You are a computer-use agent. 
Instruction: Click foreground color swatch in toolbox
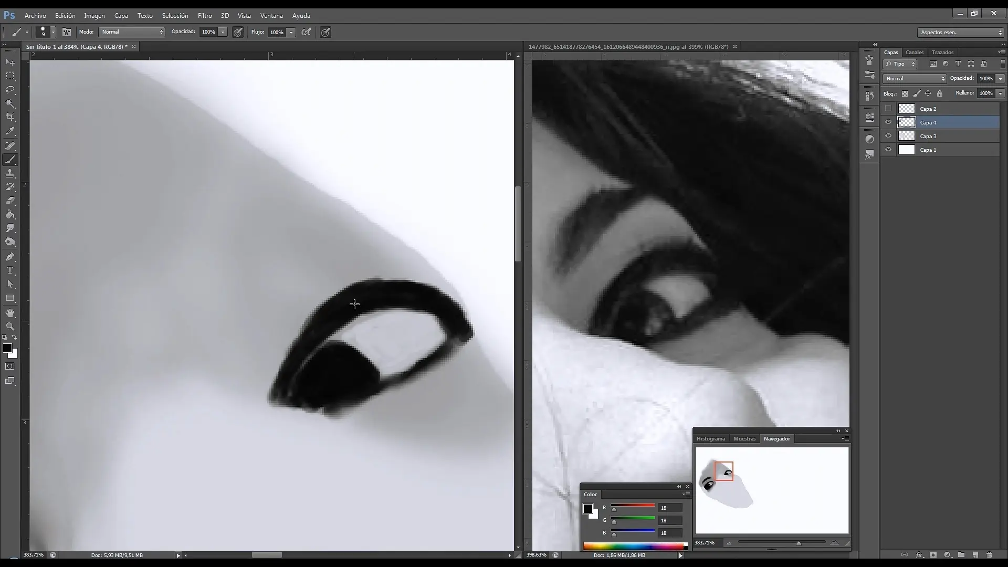pyautogui.click(x=7, y=349)
